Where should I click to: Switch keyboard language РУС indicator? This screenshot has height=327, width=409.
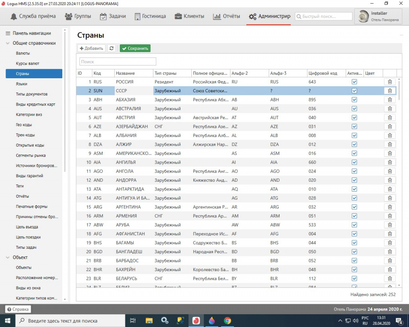(365, 321)
